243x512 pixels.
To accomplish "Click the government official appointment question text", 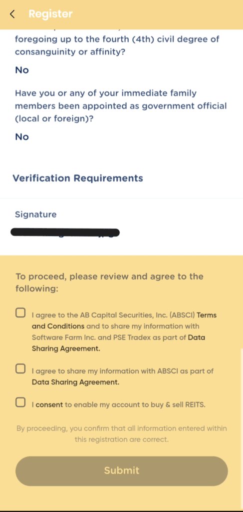I will [121, 106].
